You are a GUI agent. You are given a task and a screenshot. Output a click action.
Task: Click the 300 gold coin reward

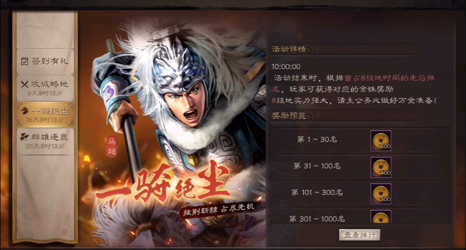(380, 194)
